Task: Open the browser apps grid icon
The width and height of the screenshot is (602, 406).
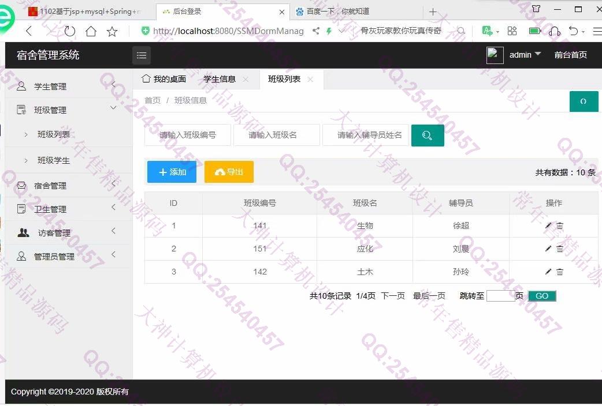Action: (x=512, y=31)
